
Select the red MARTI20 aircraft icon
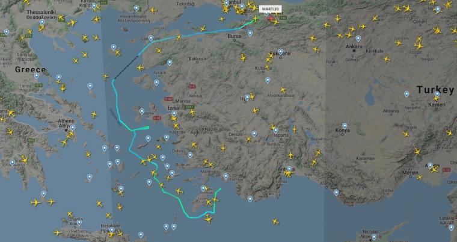(271, 19)
